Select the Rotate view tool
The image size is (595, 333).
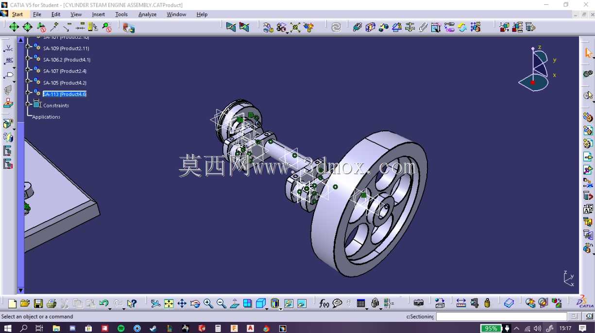click(x=195, y=303)
